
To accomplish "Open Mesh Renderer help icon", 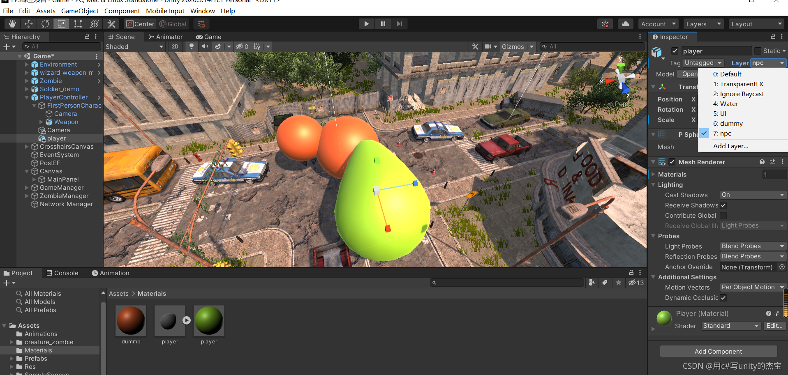I will click(762, 162).
